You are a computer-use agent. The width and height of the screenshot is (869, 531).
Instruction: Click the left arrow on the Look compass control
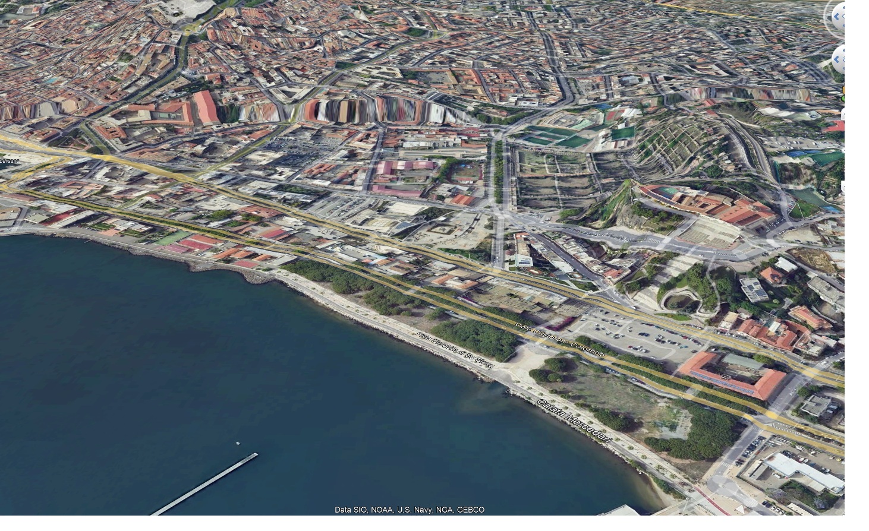point(837,18)
